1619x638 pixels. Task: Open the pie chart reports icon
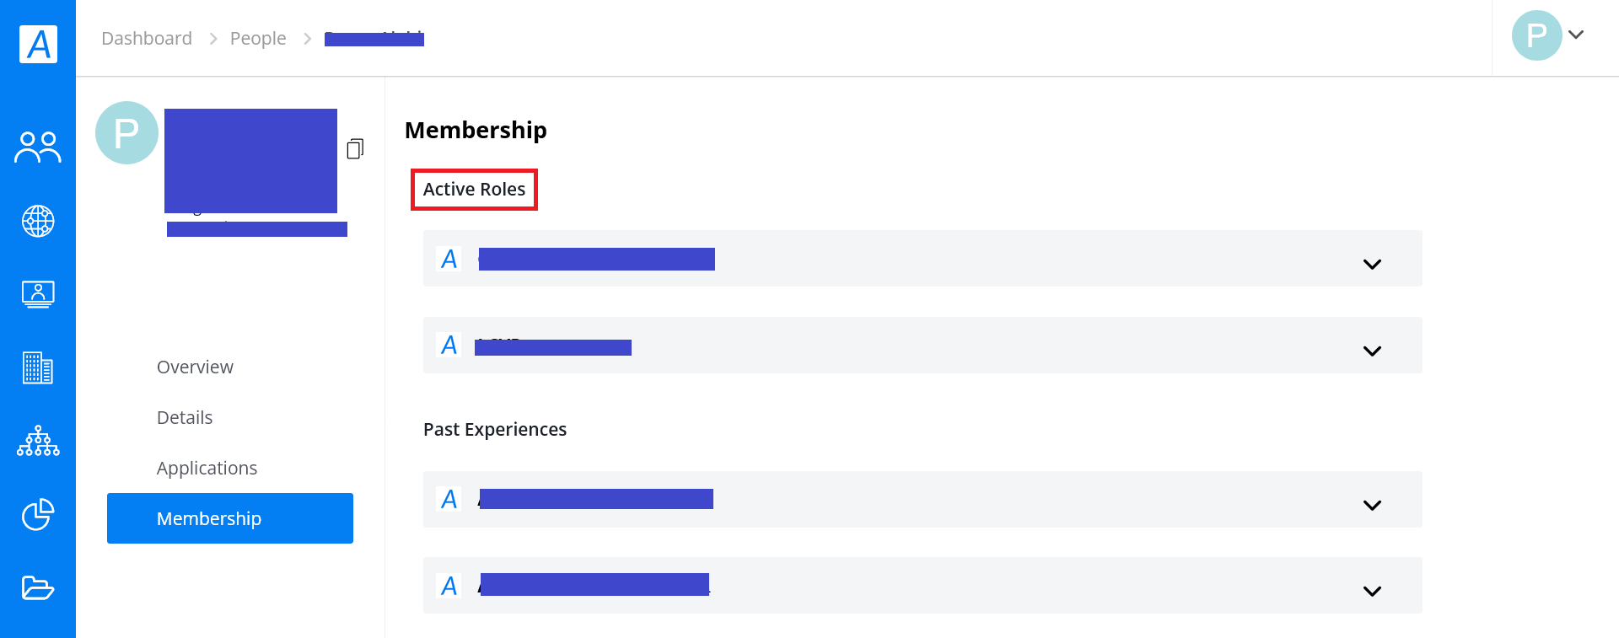click(38, 514)
